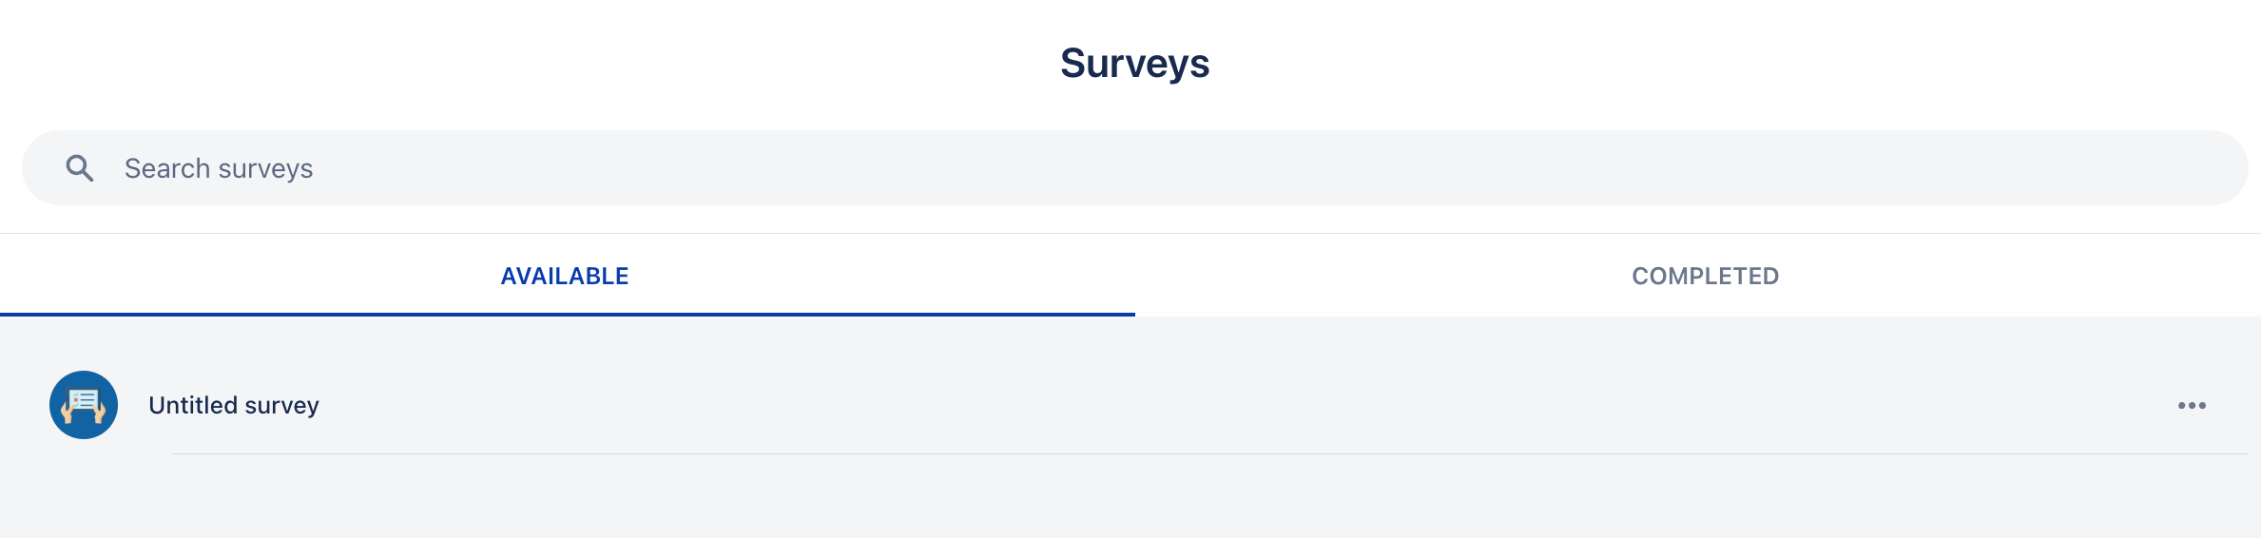Show completed surveys list

coord(1705,277)
